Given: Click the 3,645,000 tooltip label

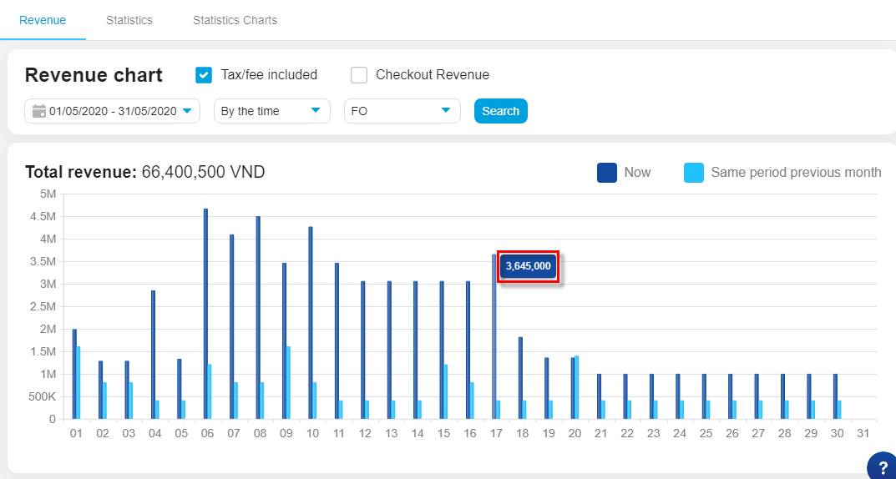Looking at the screenshot, I should 528,266.
